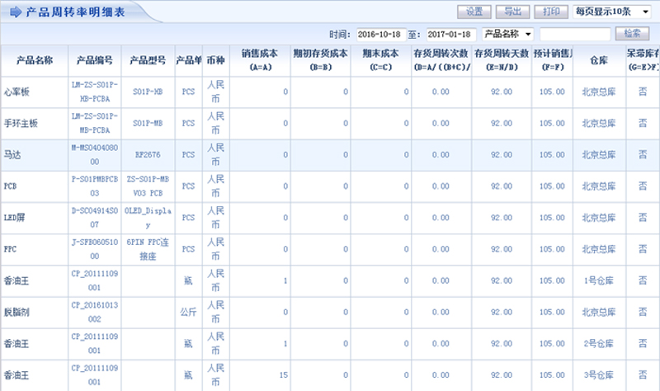
Task: Sort by 产品名称 column header
Action: click(33, 60)
